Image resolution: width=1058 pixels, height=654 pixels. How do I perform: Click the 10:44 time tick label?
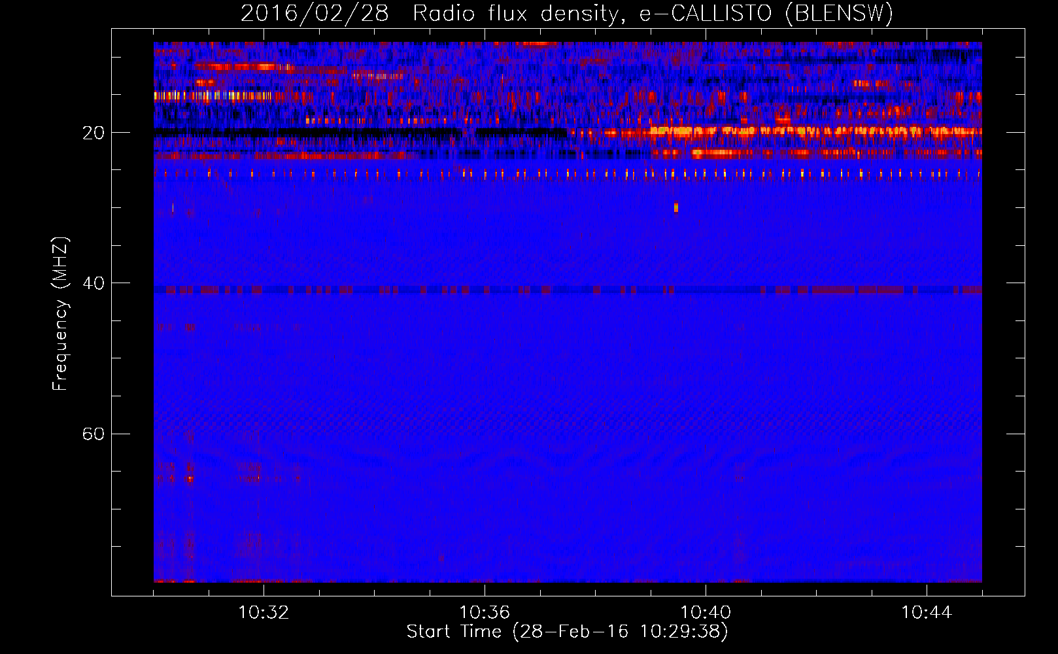point(927,613)
